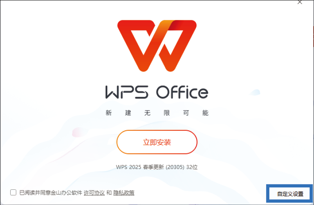Check the agree to license agreement checkbox
The image size is (314, 205).
click(x=13, y=193)
